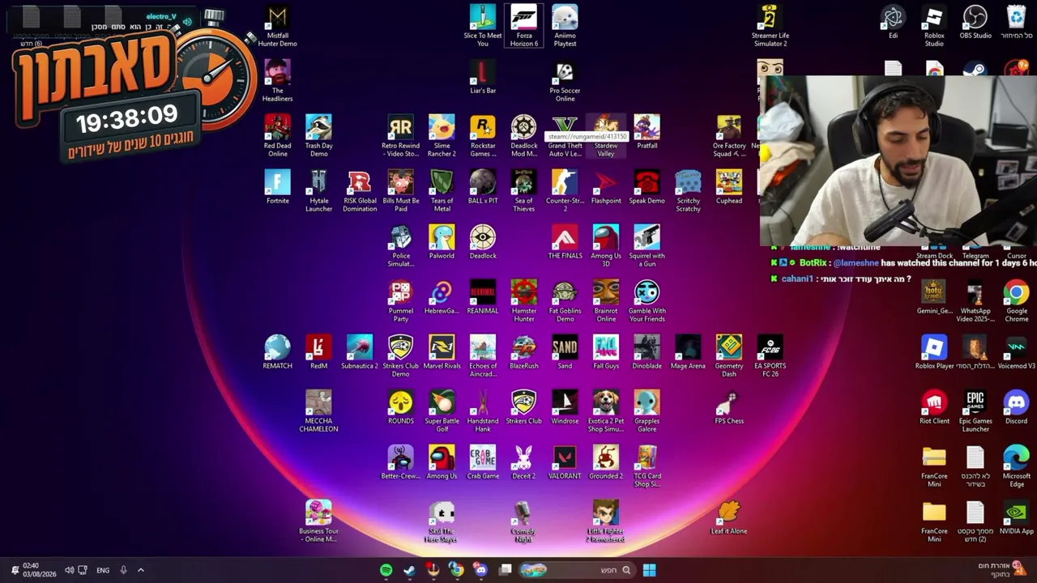The image size is (1037, 583).
Task: Launch Slice To Meet You from desktop
Action: coord(483,26)
